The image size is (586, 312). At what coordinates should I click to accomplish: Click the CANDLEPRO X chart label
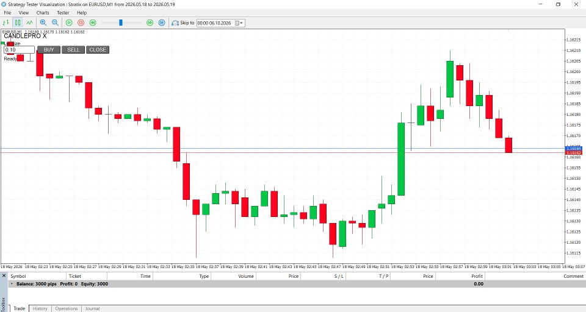(x=25, y=36)
